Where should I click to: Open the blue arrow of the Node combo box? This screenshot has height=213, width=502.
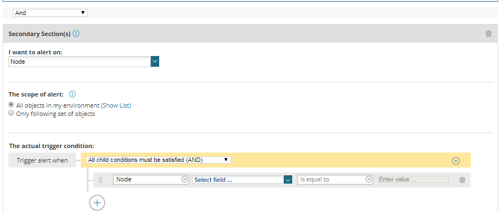pyautogui.click(x=155, y=62)
